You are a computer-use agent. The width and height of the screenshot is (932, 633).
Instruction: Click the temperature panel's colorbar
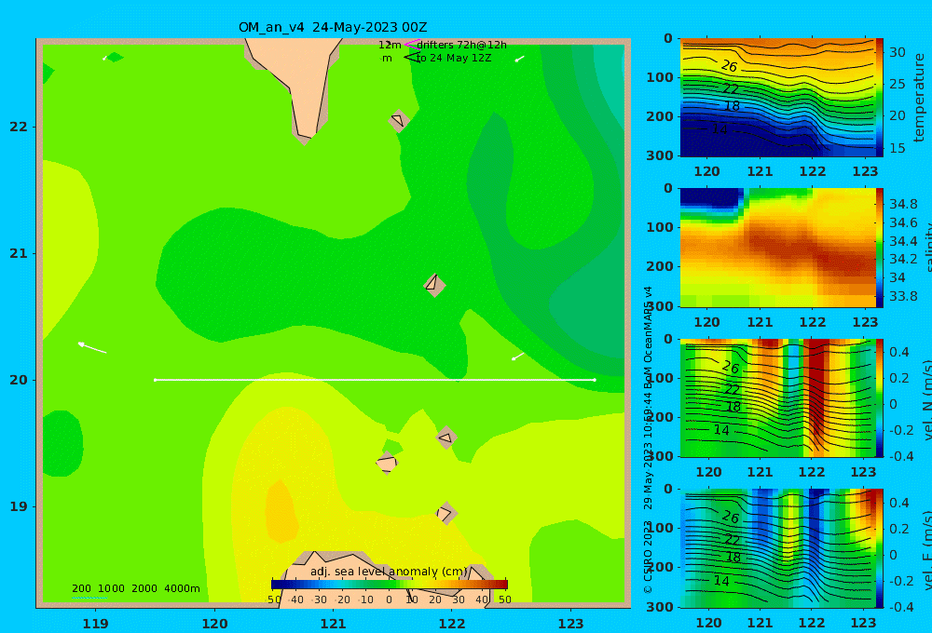[x=880, y=98]
